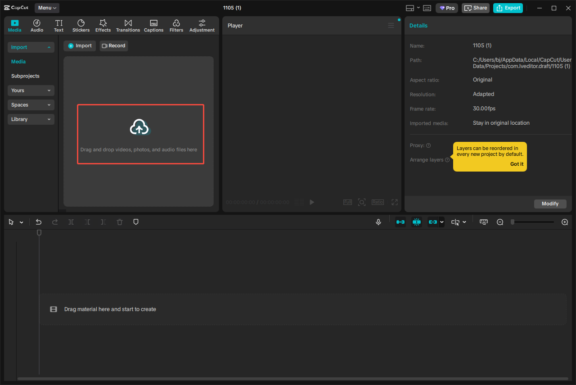
Task: Toggle the link clips tool
Action: coord(433,222)
